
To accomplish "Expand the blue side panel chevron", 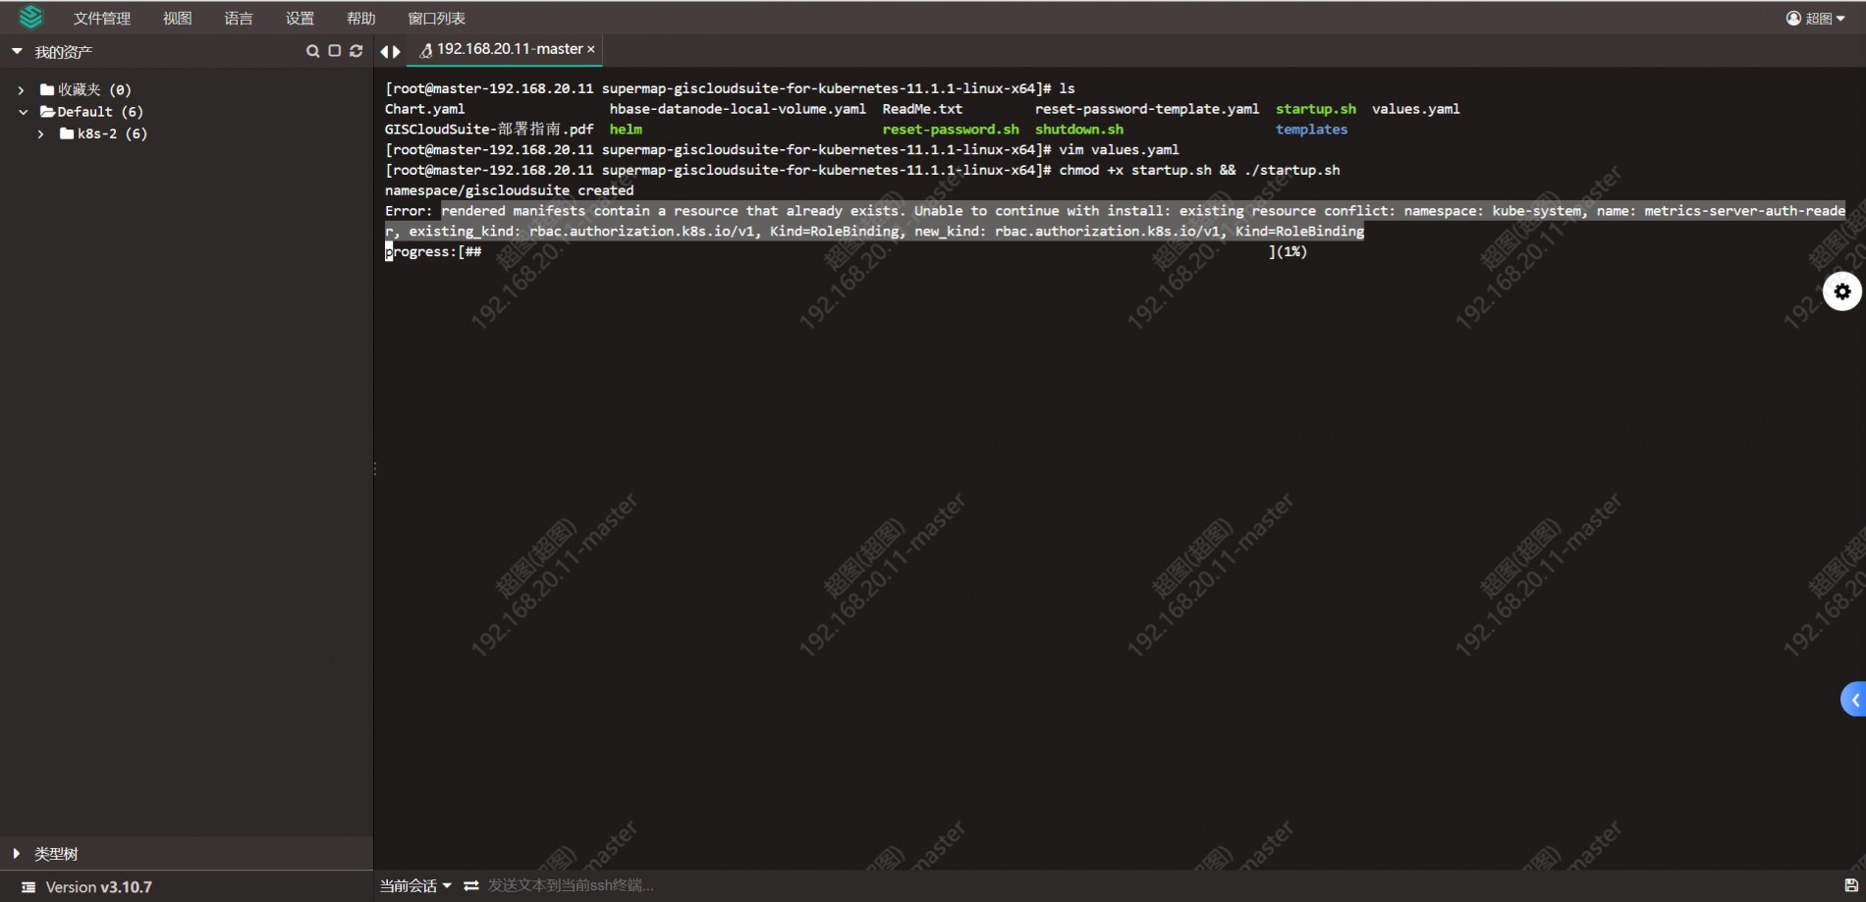I will click(1854, 700).
